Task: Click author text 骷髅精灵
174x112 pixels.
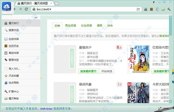Action: point(93,90)
